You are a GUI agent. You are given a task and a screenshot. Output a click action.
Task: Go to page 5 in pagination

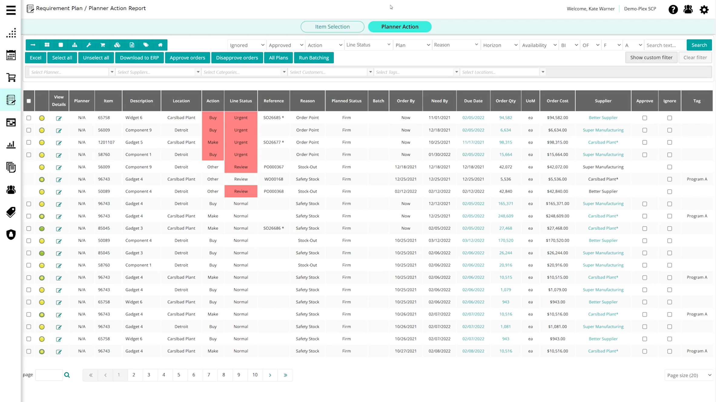click(x=179, y=375)
